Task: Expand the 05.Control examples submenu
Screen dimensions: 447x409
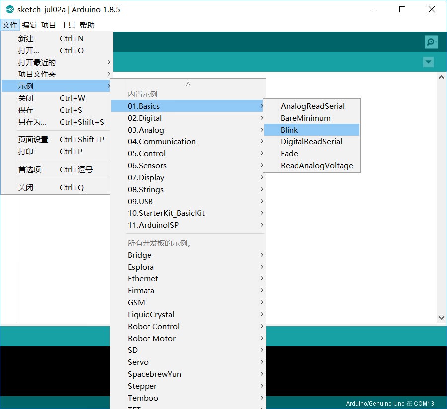Action: 188,153
